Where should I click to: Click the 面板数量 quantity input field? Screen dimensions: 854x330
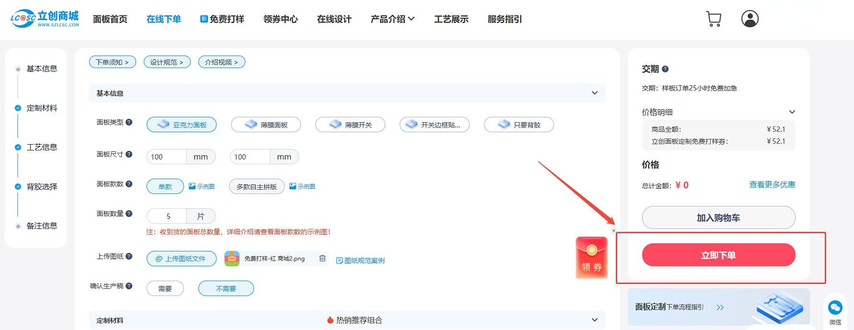(x=167, y=216)
